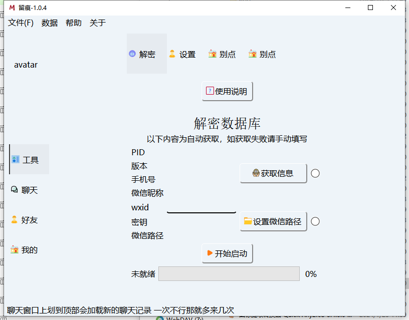Click the person icon beside 好友
The width and height of the screenshot is (409, 320).
coord(15,220)
